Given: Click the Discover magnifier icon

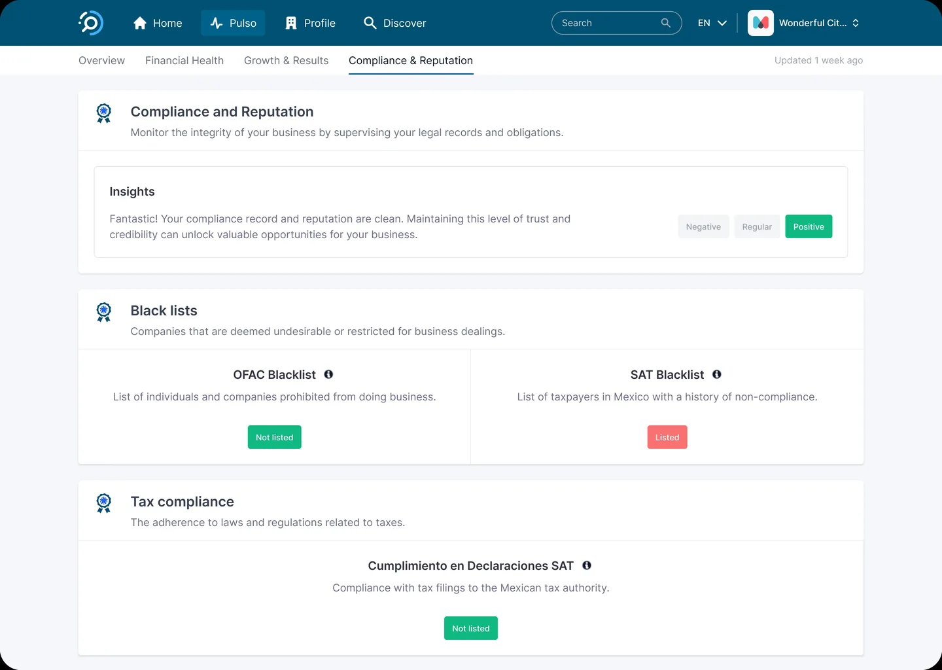Looking at the screenshot, I should click(370, 23).
